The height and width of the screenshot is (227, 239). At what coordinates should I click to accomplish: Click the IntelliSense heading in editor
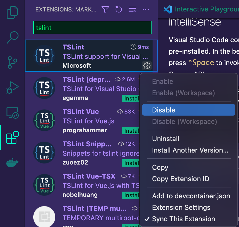pyautogui.click(x=195, y=22)
